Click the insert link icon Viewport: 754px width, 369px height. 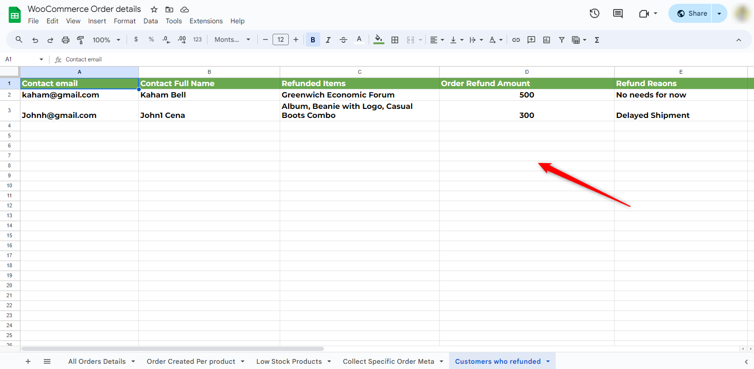point(516,40)
